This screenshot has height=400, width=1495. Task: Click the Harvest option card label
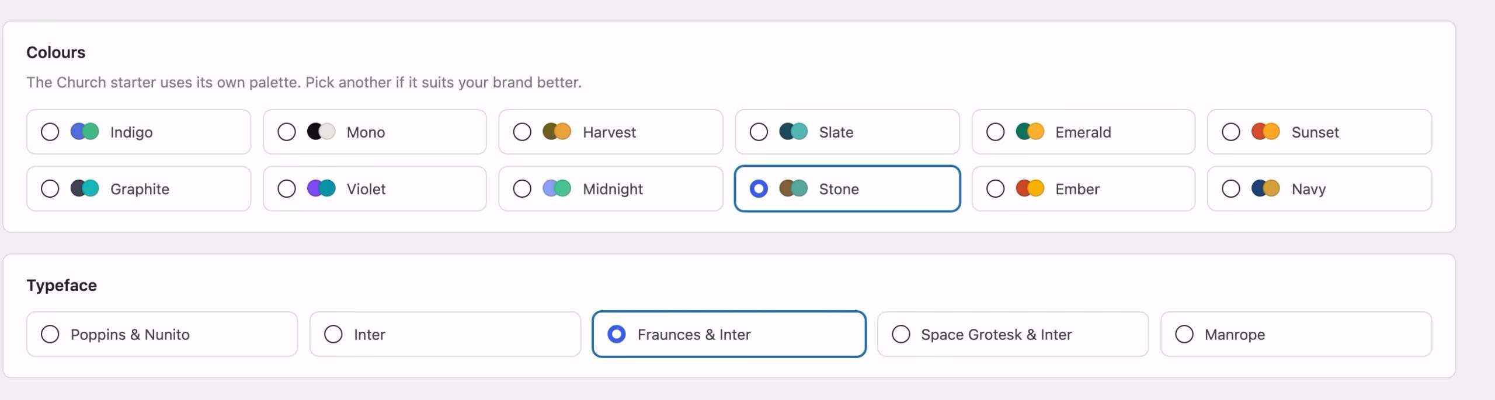pos(609,132)
